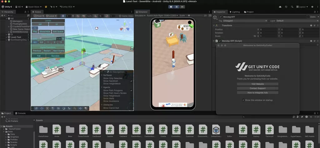Pause the running game
The width and height of the screenshot is (320, 148).
pyautogui.click(x=177, y=7)
